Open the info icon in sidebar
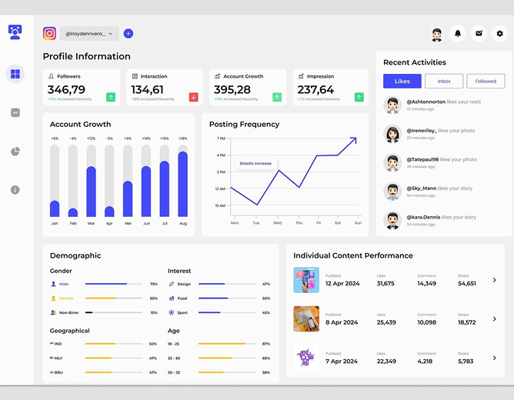The image size is (514, 400). 15,190
